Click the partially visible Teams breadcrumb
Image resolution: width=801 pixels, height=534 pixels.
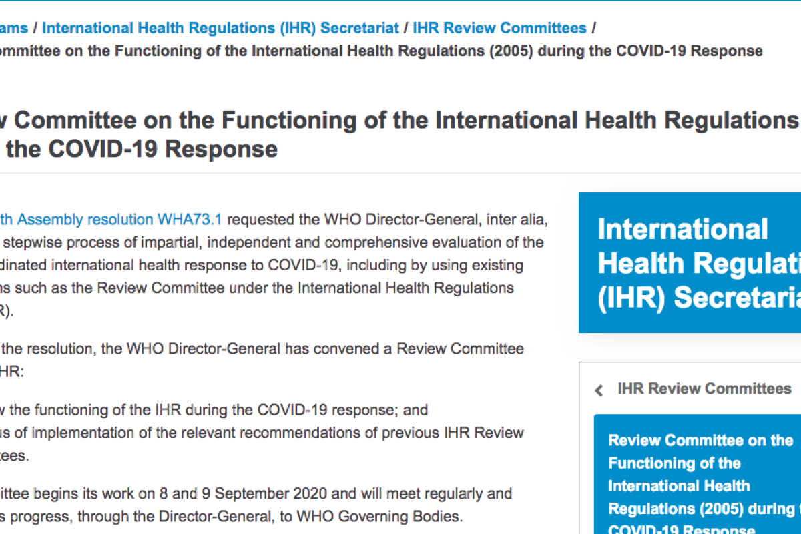point(13,28)
